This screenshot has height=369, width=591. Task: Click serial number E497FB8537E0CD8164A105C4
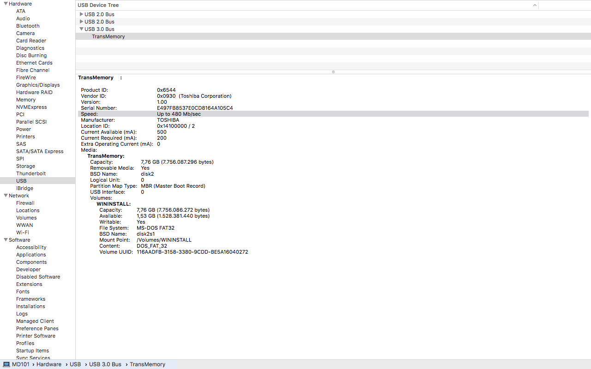pos(195,108)
